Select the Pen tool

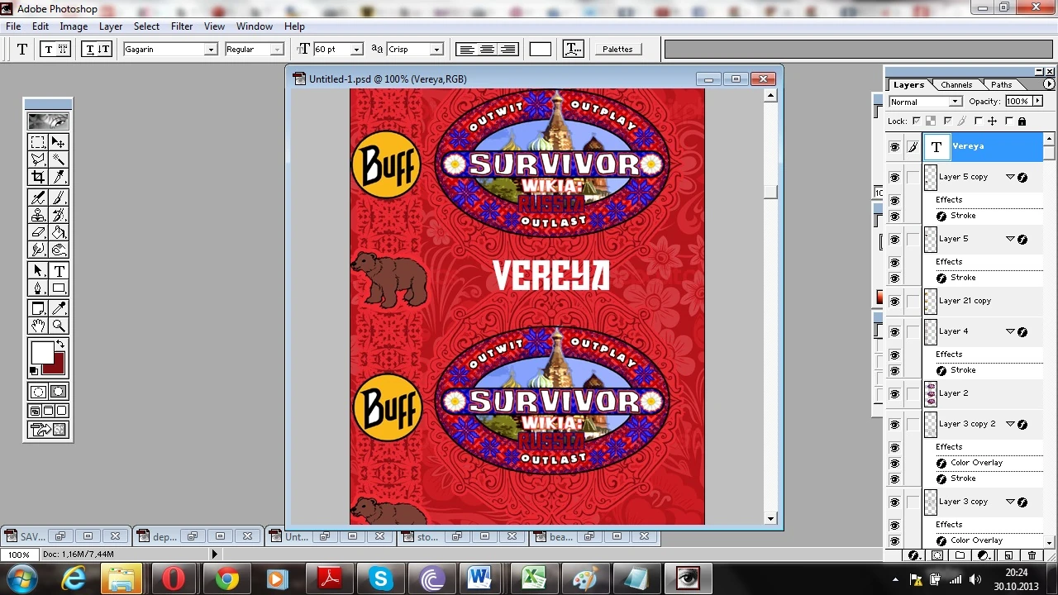pyautogui.click(x=38, y=288)
